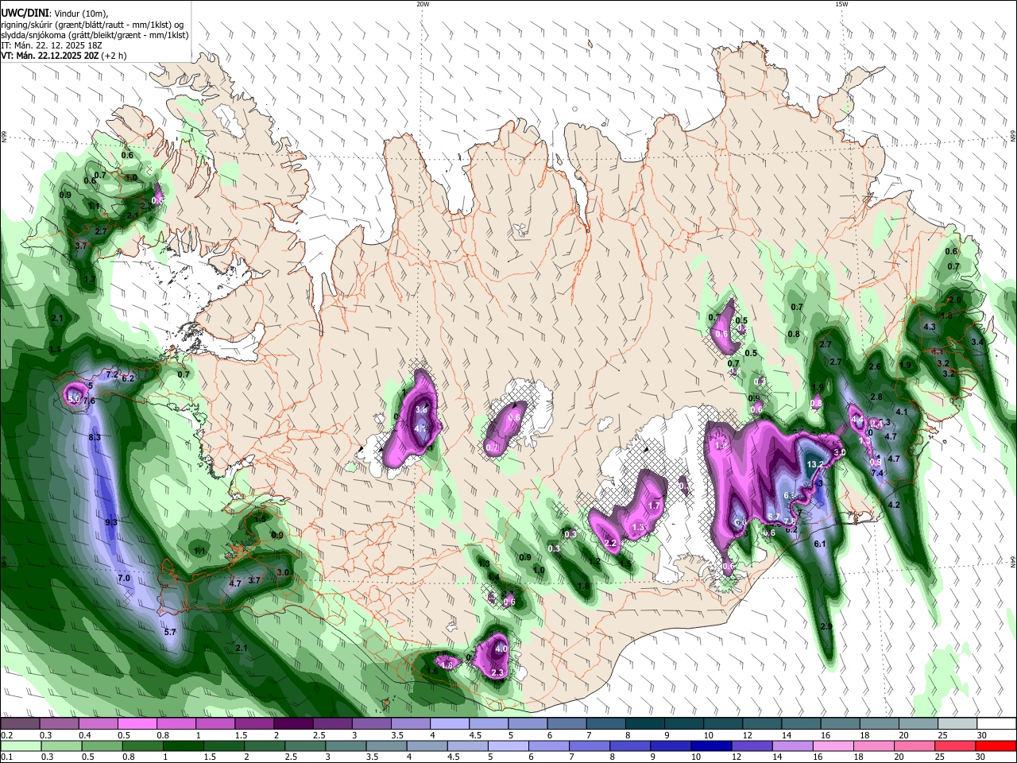This screenshot has width=1017, height=763.
Task: Select white swatch labeled 30 in top legend row
Action: [996, 724]
